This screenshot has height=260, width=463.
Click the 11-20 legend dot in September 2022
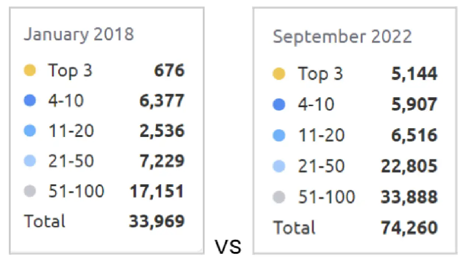pos(279,136)
